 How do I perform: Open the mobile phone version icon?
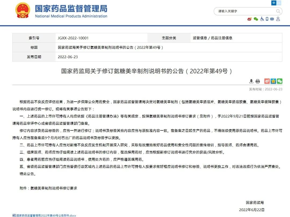click(267, 19)
